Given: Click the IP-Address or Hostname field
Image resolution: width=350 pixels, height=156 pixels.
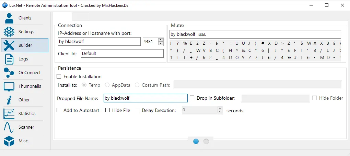Looking at the screenshot, I should [99, 42].
